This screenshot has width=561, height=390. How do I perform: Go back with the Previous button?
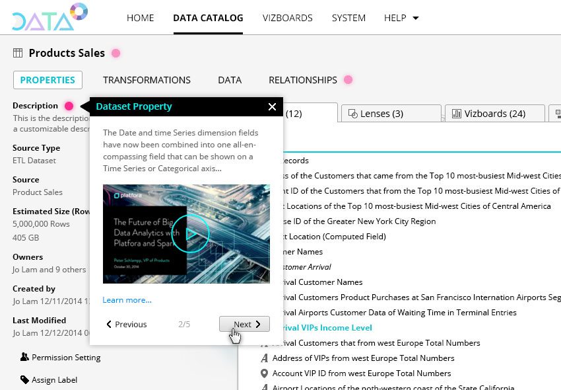127,324
